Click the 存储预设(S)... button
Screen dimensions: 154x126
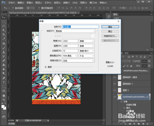(110, 36)
